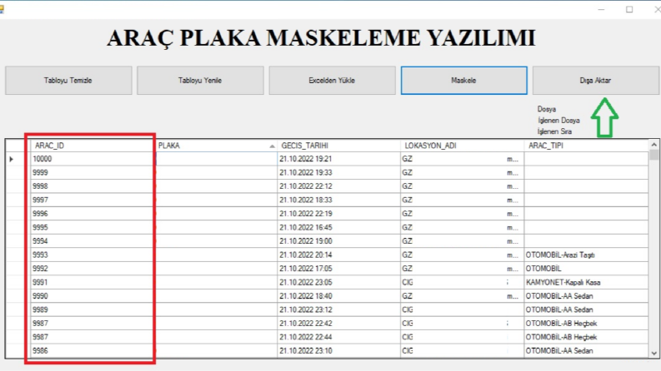Screen dimensions: 661x371
Task: Click date cell 21.10.2022 19:00
Action: click(339, 241)
